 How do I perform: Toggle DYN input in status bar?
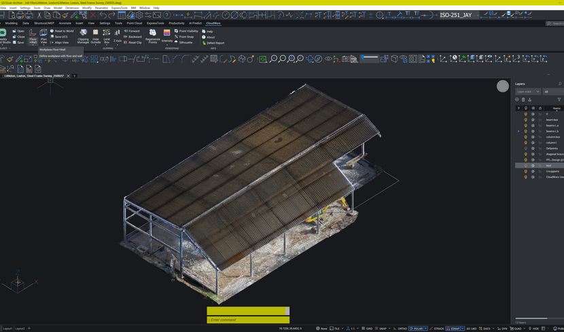502,329
